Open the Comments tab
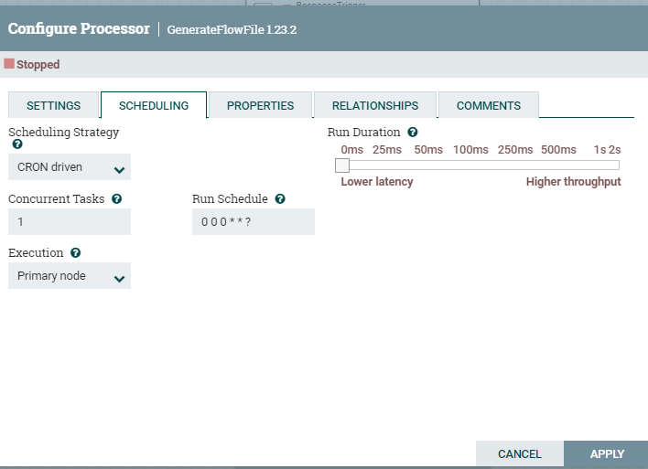The height and width of the screenshot is (469, 648). pos(488,105)
